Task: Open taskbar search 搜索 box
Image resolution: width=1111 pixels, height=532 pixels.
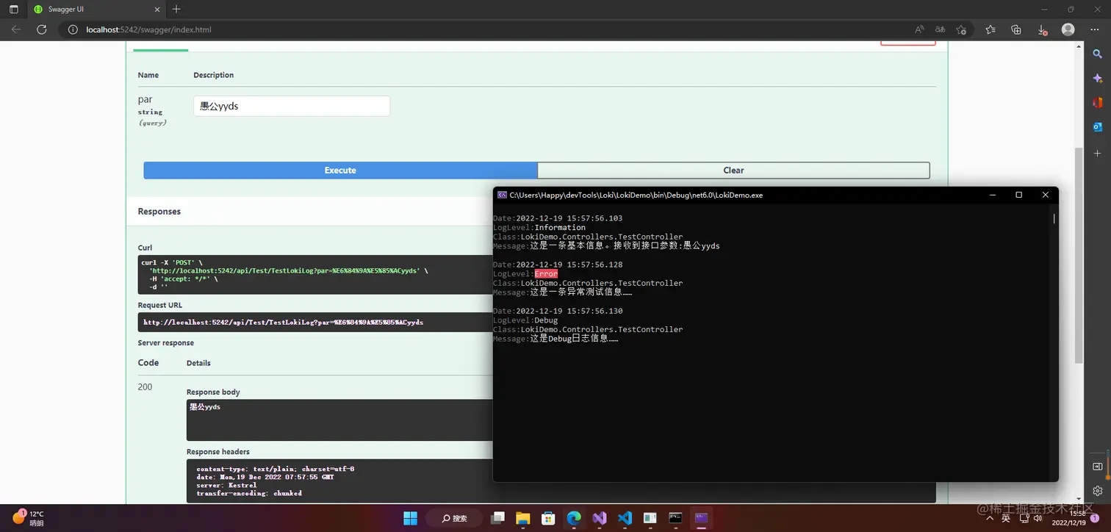Action: pos(454,518)
